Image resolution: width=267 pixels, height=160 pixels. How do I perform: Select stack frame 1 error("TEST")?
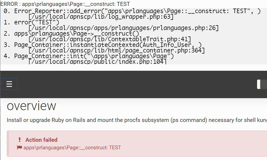click(x=36, y=23)
